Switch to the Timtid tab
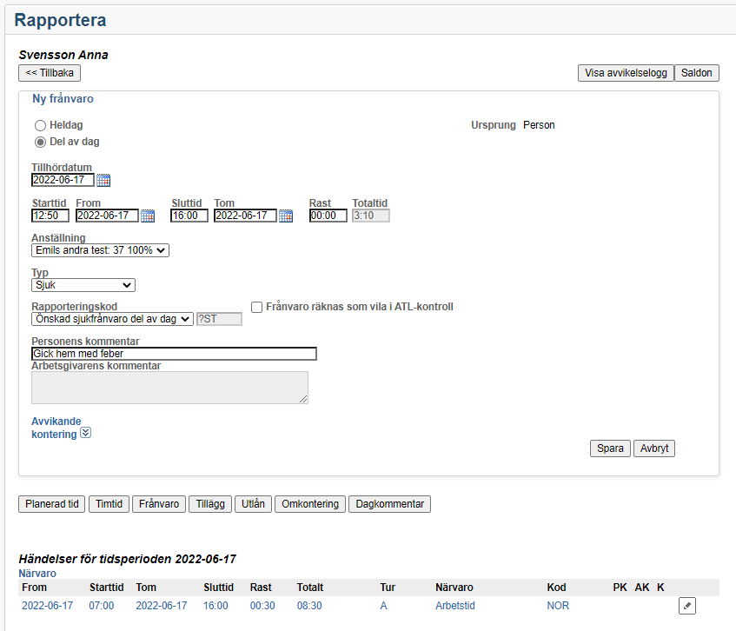 click(109, 504)
